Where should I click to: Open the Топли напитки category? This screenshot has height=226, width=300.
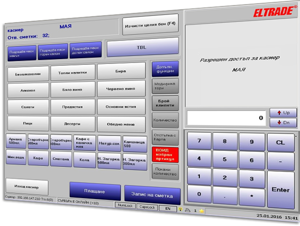(73, 72)
